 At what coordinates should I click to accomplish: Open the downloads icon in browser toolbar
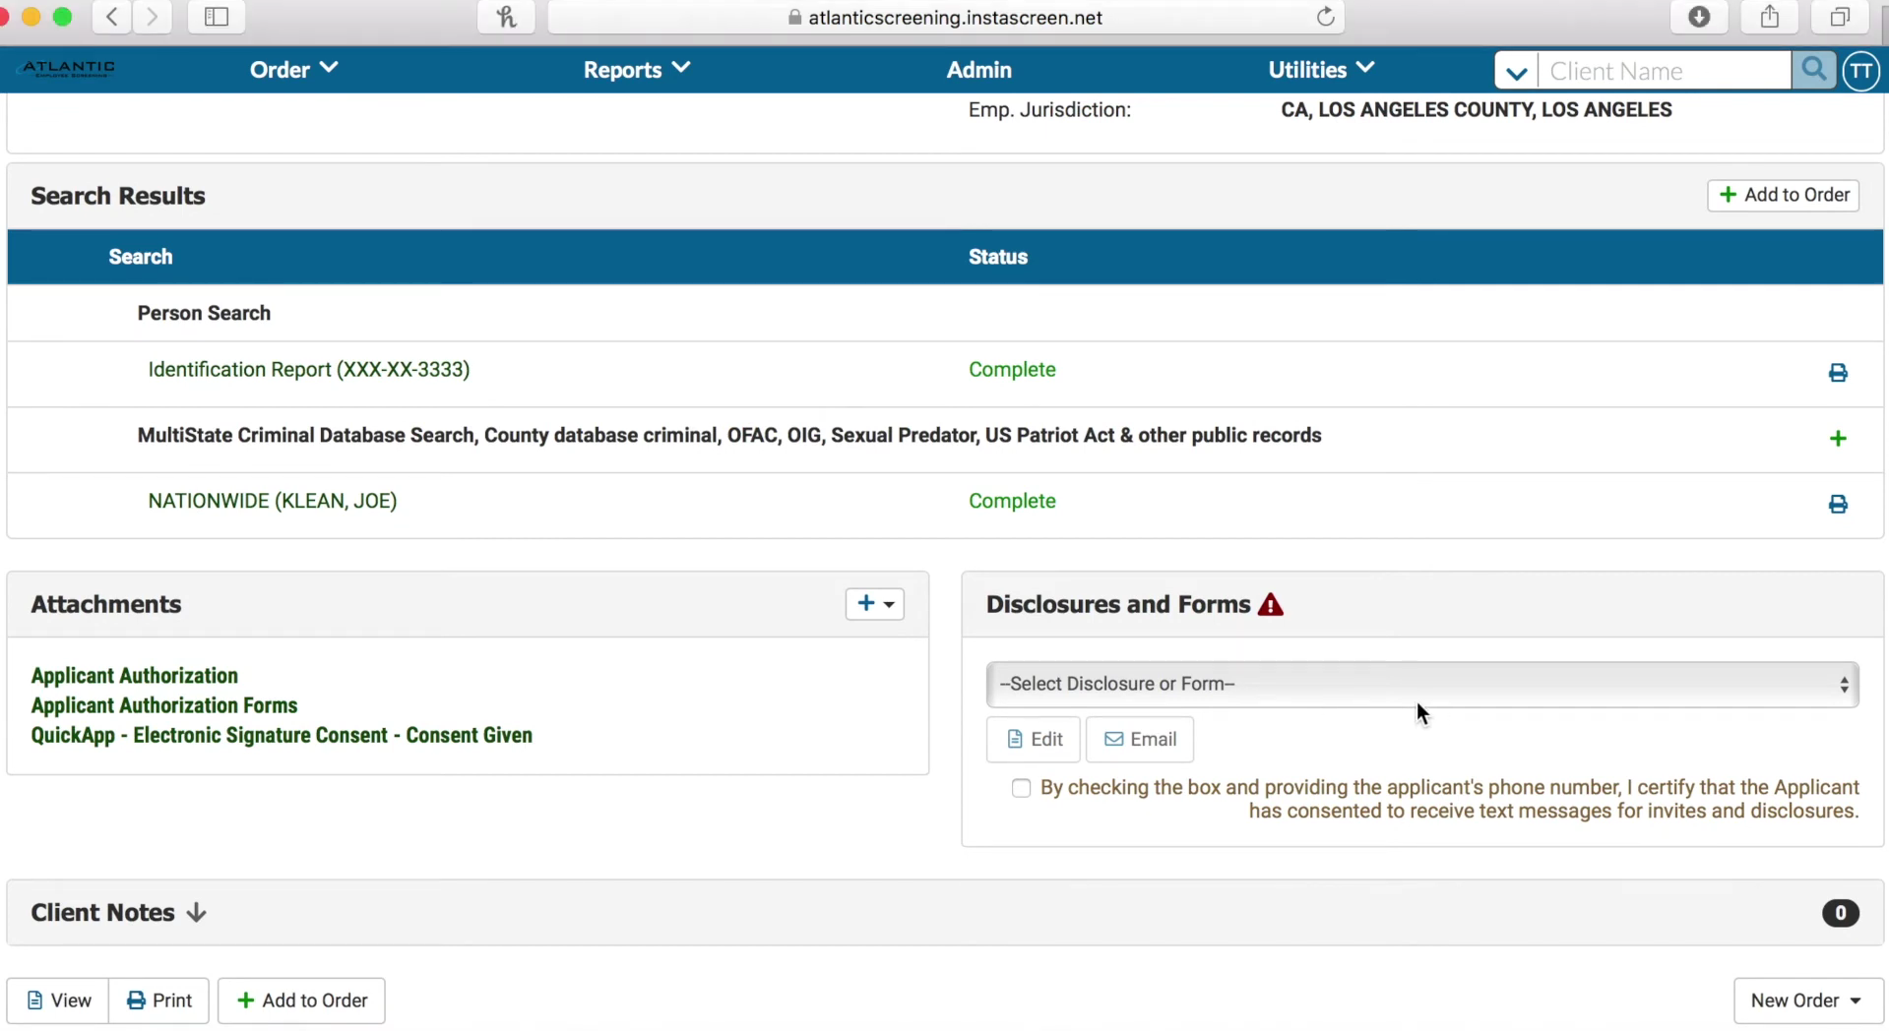click(1699, 17)
